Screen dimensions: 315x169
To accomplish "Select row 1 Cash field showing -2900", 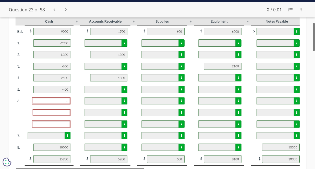I will click(52, 43).
